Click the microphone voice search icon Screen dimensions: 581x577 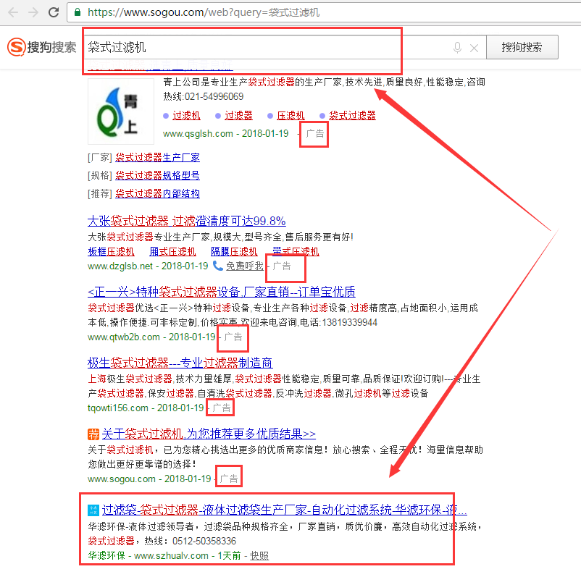(457, 48)
